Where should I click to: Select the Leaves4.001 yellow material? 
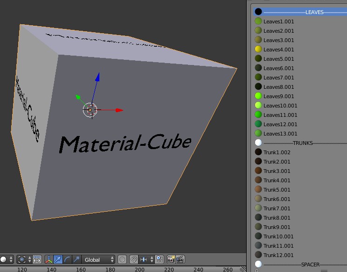pyautogui.click(x=279, y=50)
